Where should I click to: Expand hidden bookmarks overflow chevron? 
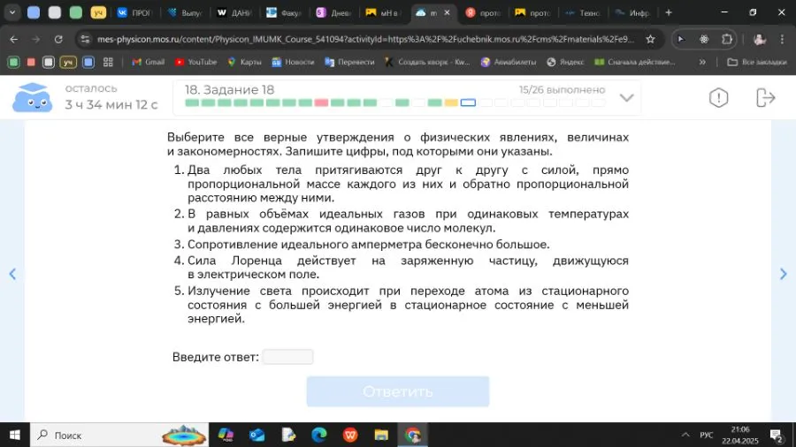pos(702,62)
